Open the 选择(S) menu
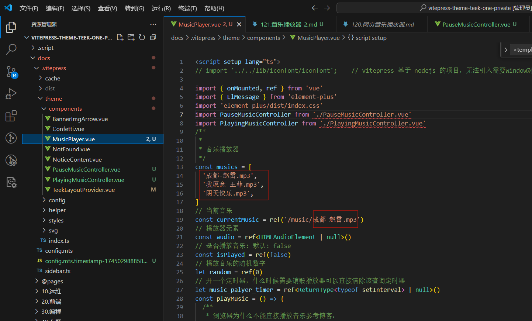This screenshot has height=321, width=532. (x=81, y=8)
